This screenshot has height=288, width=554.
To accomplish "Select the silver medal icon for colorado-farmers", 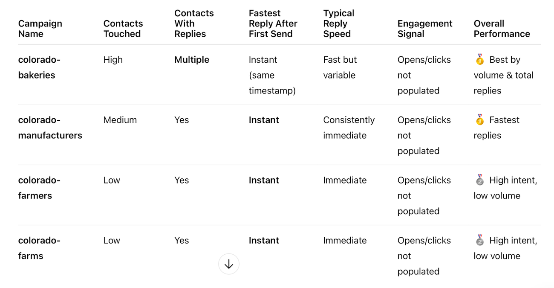I will tap(480, 180).
